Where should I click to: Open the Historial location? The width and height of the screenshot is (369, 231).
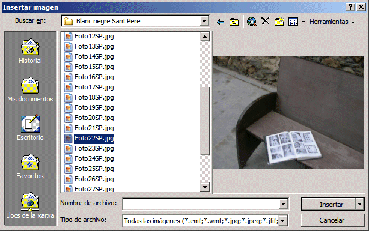pyautogui.click(x=30, y=51)
